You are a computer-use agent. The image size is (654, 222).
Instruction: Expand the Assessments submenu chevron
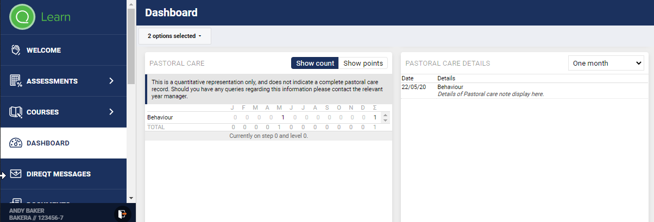click(x=111, y=81)
